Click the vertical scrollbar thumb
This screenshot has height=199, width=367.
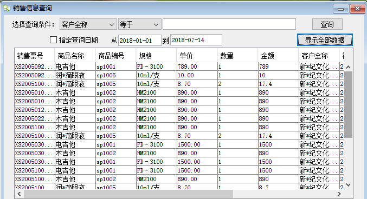(348, 105)
